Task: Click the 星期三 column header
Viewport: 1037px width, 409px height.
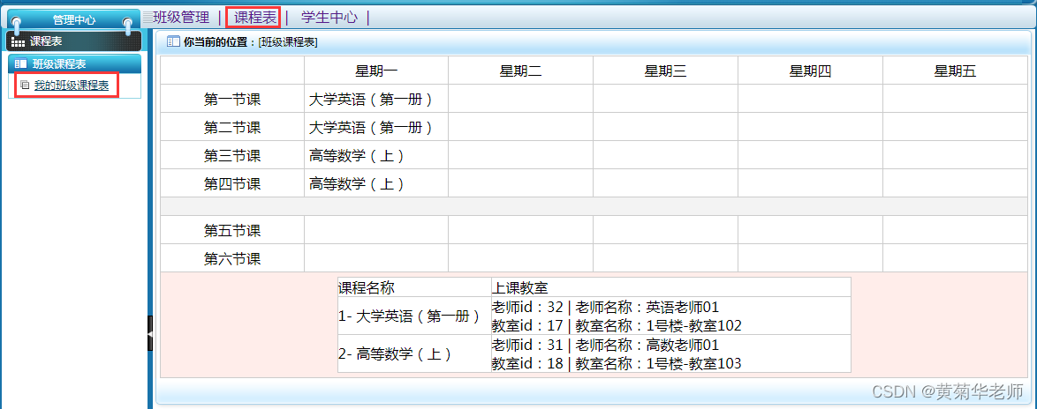Action: [x=665, y=71]
